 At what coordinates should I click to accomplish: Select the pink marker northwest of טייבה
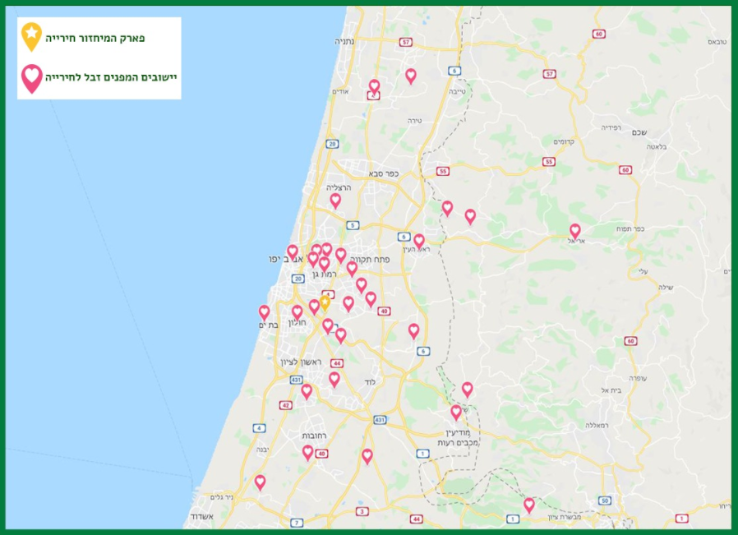coord(411,76)
